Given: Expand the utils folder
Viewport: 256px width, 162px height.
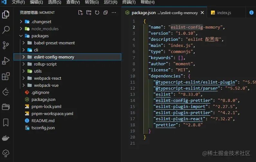Looking at the screenshot, I should click(23, 71).
